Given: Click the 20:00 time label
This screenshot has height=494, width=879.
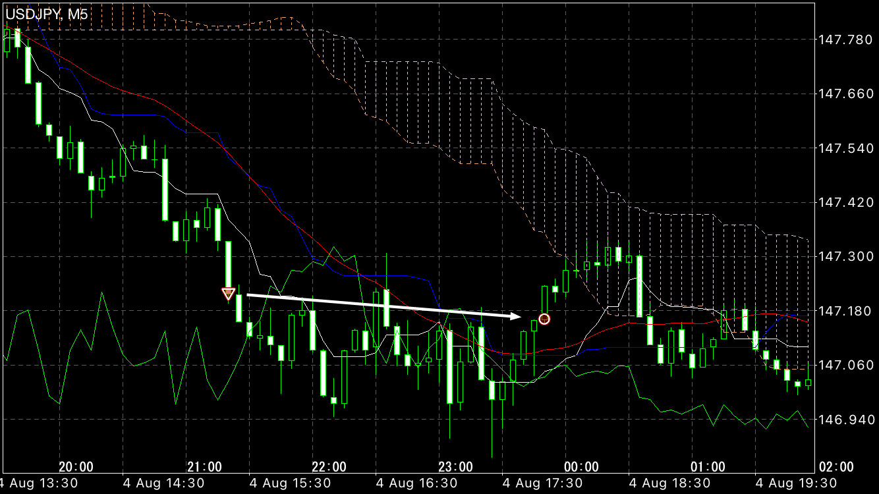Looking at the screenshot, I should 76,467.
